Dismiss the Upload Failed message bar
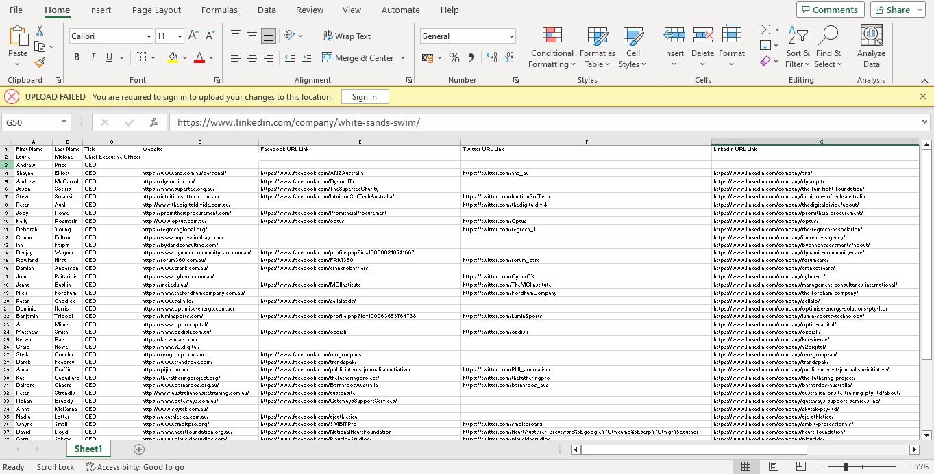The image size is (934, 474). (x=922, y=96)
